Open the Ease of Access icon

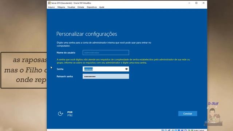click(x=60, y=114)
